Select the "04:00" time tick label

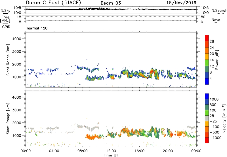[x=54, y=151]
